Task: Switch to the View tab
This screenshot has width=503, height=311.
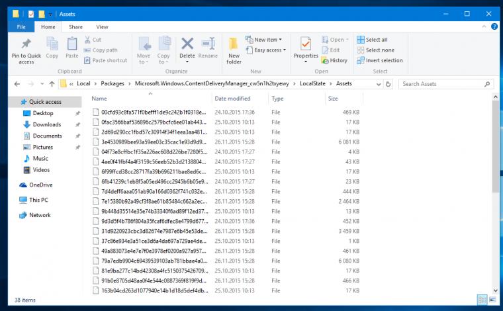Action: tap(102, 27)
